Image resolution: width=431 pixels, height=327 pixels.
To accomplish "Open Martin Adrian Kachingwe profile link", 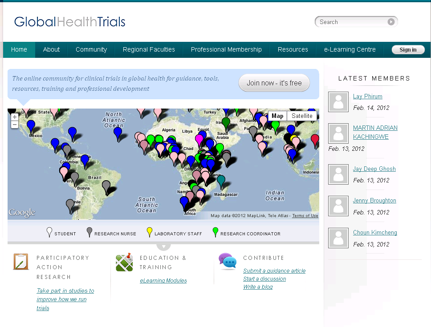I will [375, 132].
